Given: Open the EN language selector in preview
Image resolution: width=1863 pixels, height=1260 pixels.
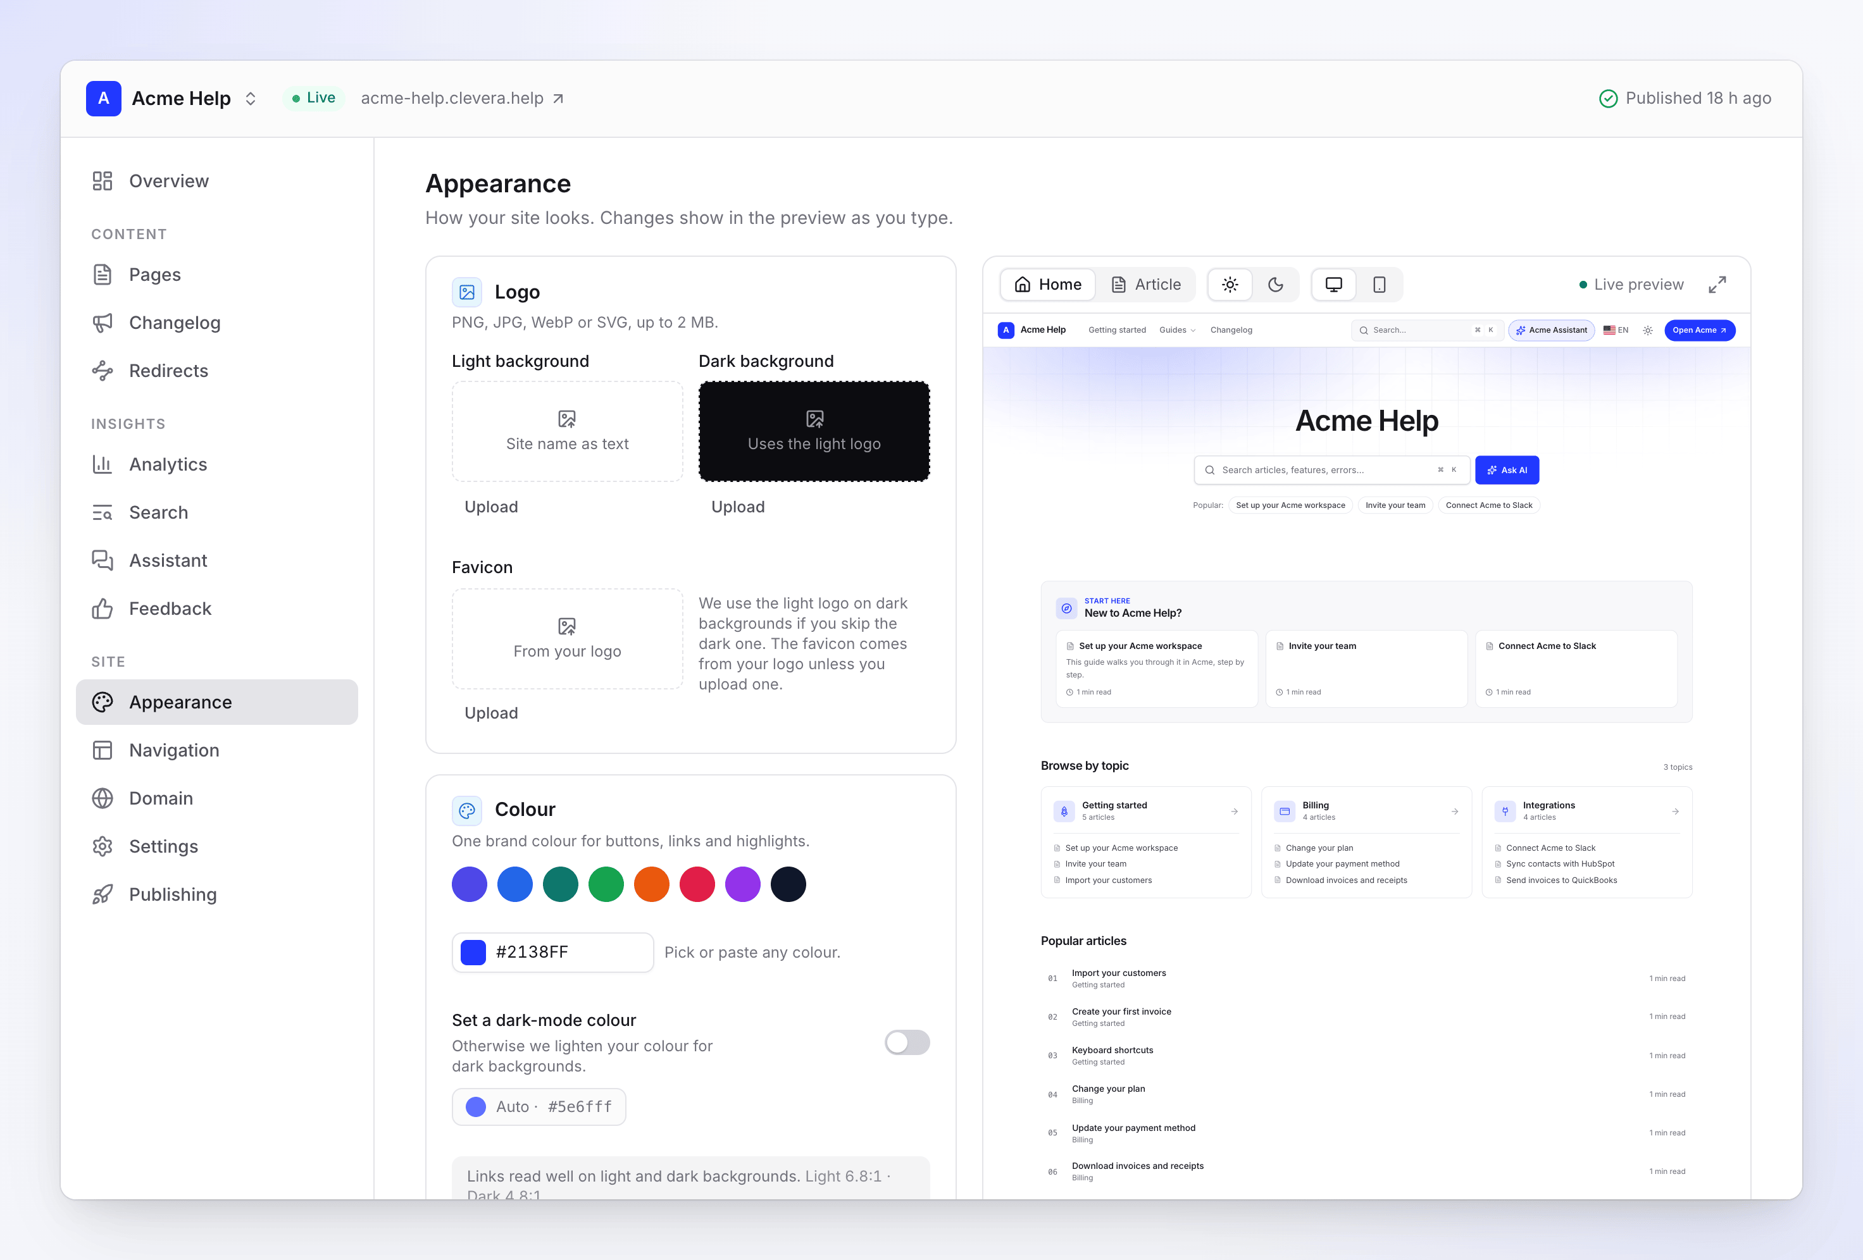Looking at the screenshot, I should (1616, 330).
